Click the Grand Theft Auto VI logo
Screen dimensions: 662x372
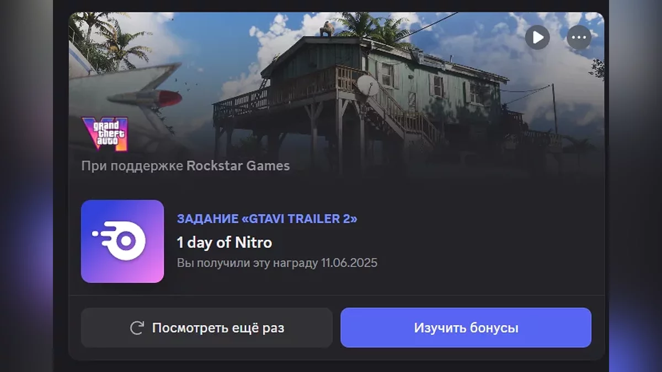pos(105,133)
